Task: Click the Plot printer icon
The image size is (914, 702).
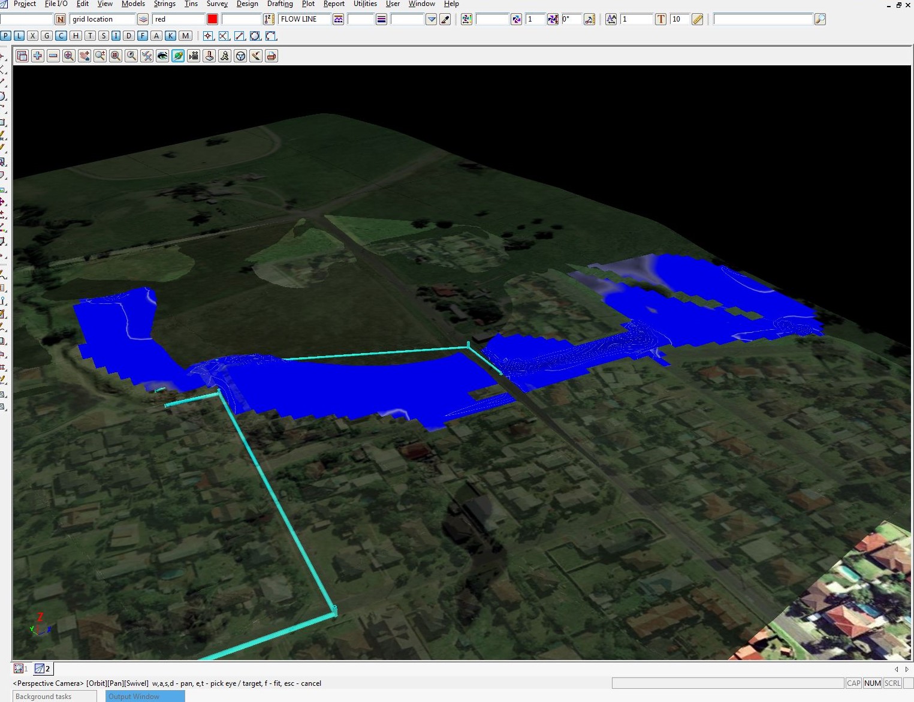Action: click(271, 56)
